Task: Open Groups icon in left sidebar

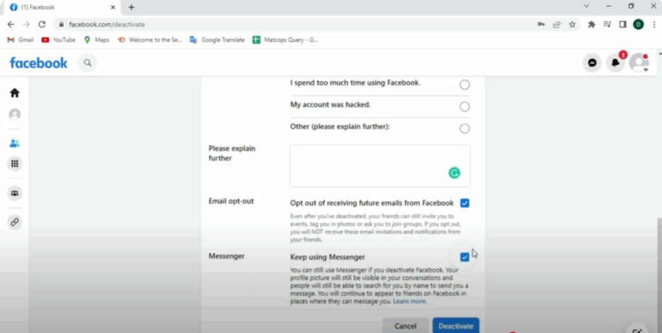Action: click(15, 193)
